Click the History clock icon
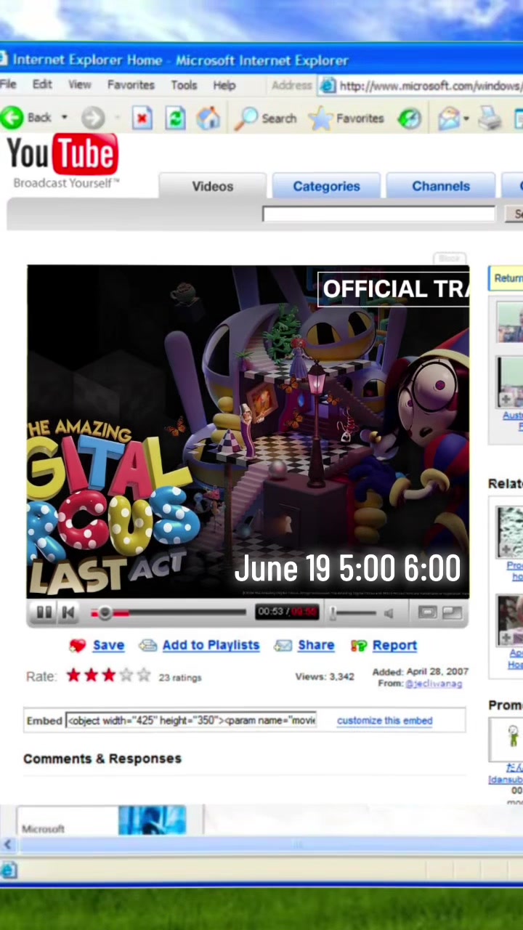The image size is (523, 930). (410, 118)
